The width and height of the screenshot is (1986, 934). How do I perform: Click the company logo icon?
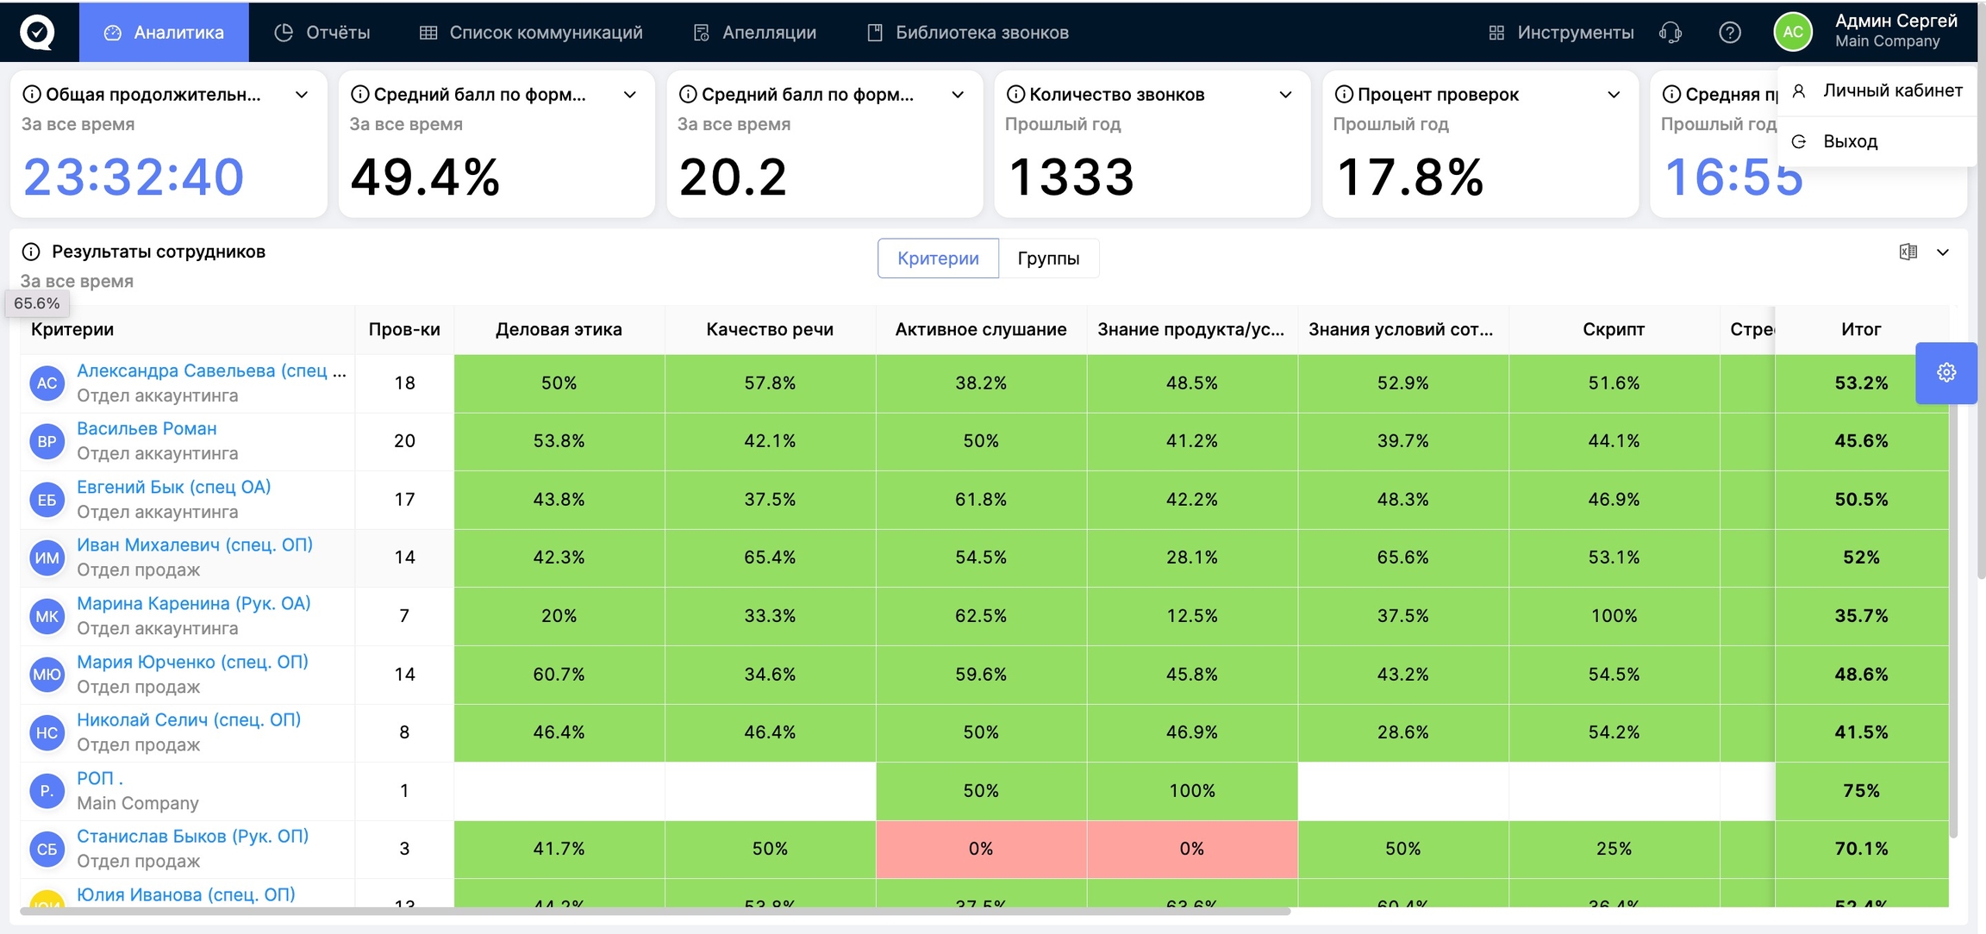point(37,32)
